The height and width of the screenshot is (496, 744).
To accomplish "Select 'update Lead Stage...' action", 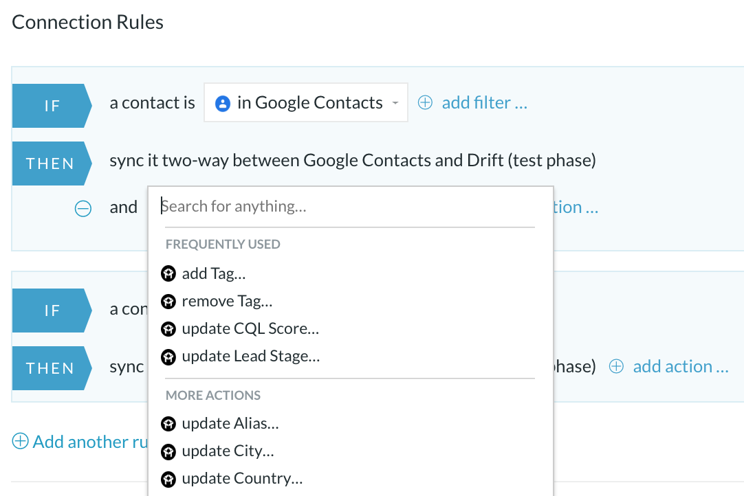I will tap(250, 356).
